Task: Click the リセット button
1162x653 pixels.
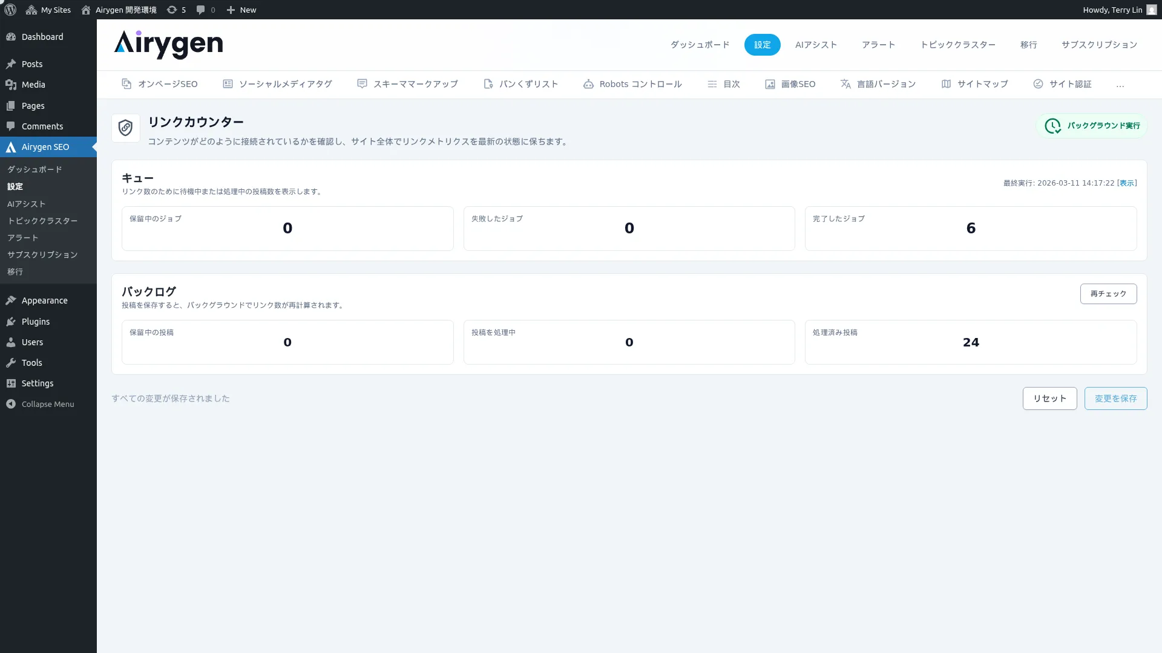Action: (1050, 398)
